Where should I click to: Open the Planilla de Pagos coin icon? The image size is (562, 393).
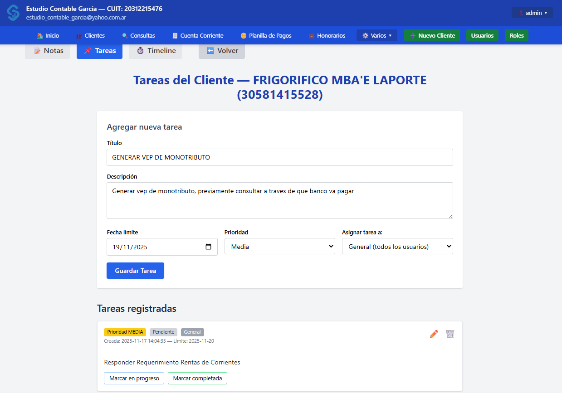coord(245,35)
